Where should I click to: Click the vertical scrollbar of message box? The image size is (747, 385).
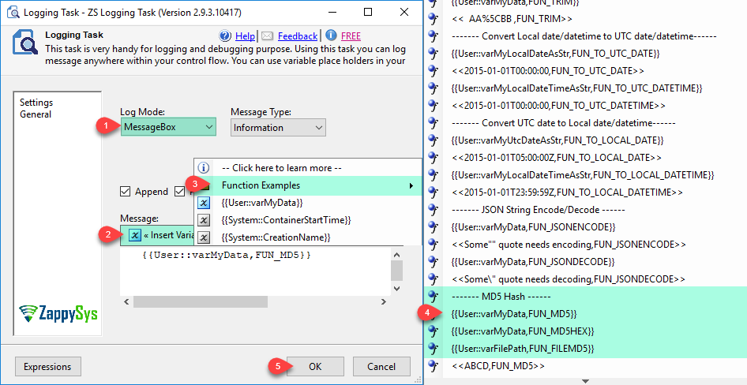(x=397, y=271)
